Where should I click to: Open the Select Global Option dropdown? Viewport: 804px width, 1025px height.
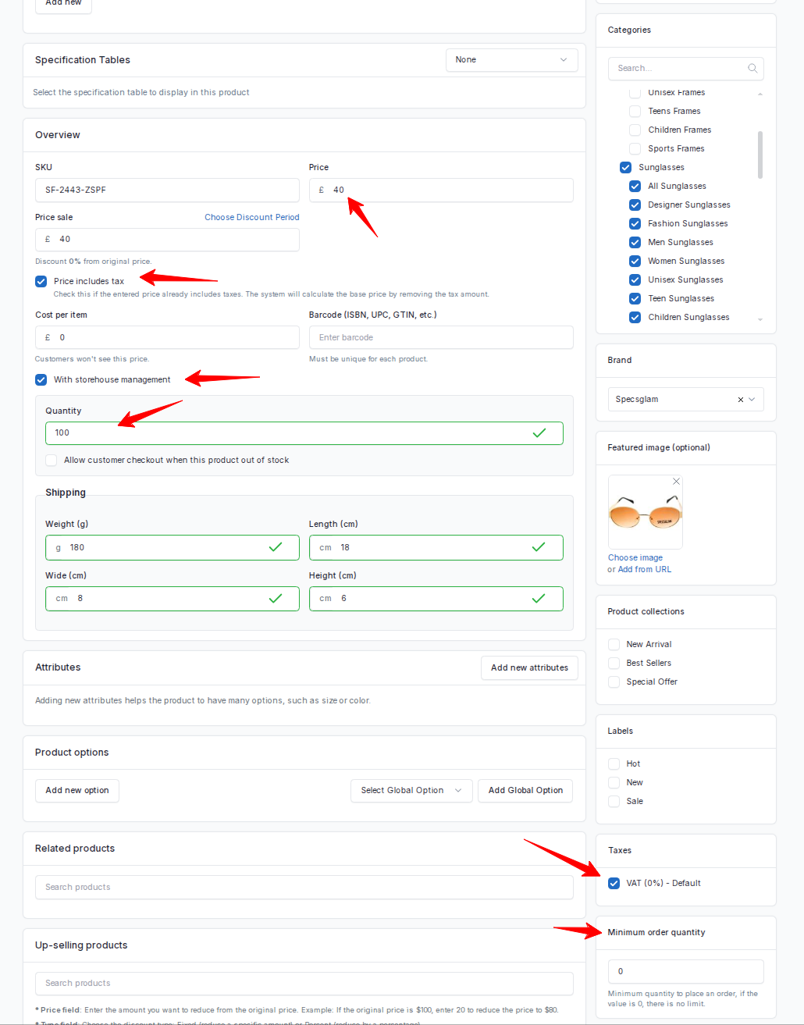411,791
